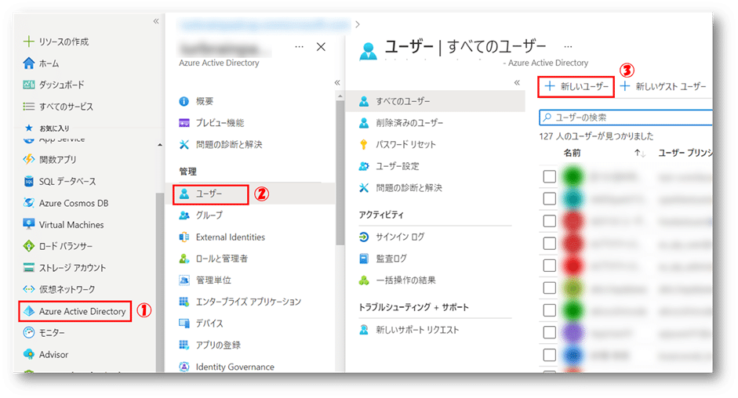Select ユーザー in the 管理 menu

click(x=210, y=194)
